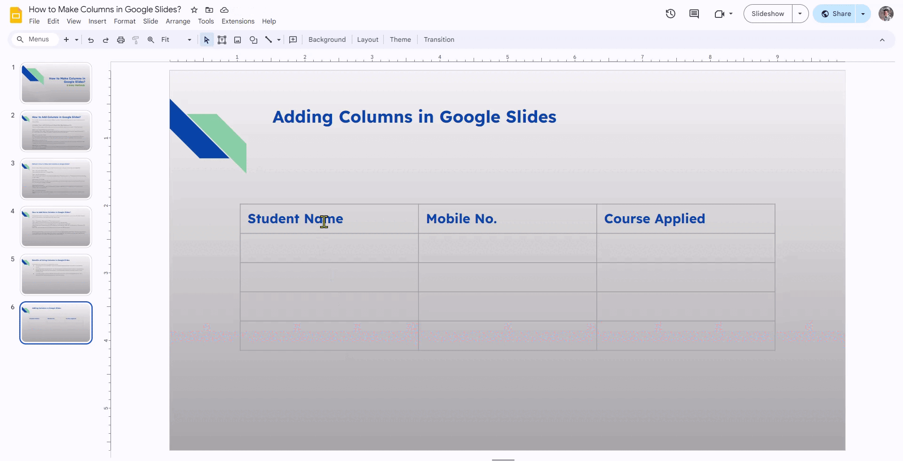Select the Shape tool

coord(253,40)
